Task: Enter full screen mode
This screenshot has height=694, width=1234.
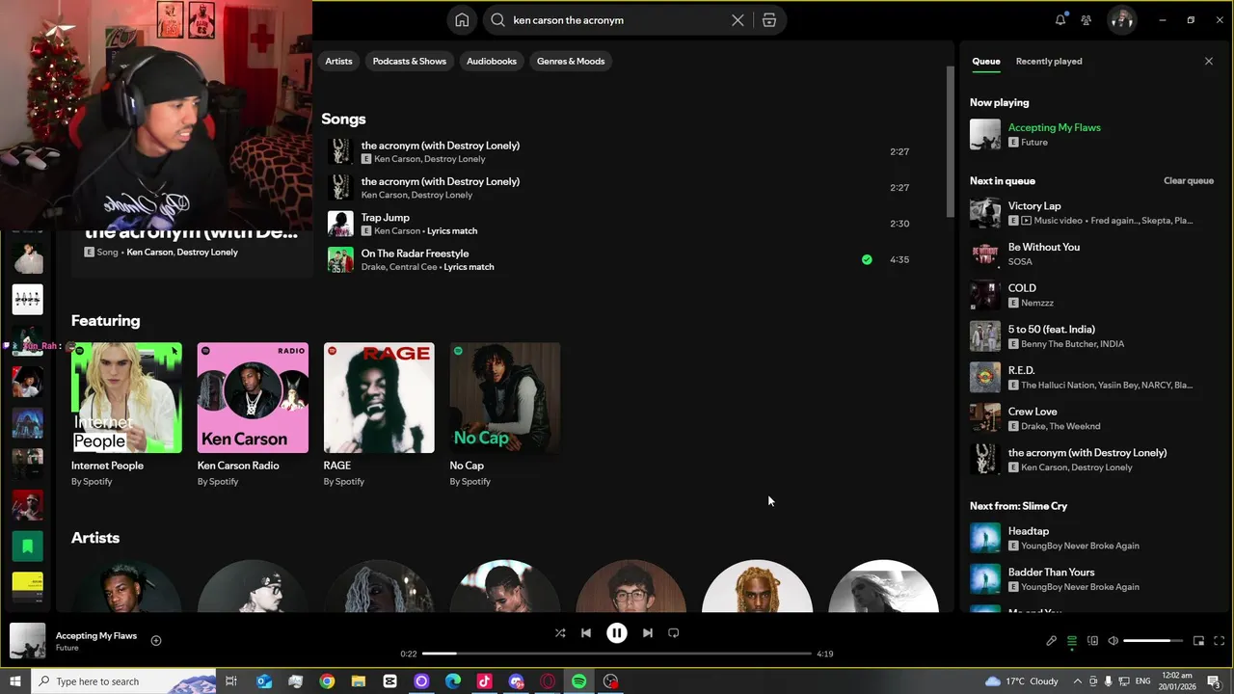Action: (1220, 641)
